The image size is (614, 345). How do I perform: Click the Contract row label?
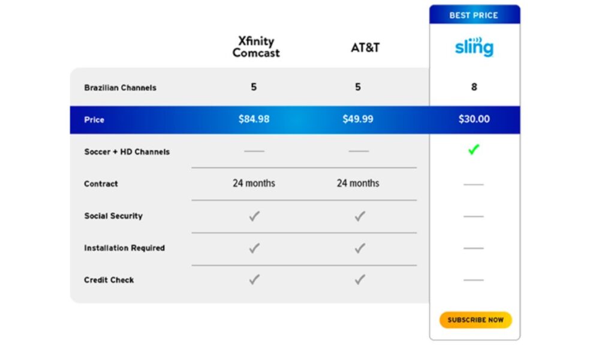coord(101,184)
